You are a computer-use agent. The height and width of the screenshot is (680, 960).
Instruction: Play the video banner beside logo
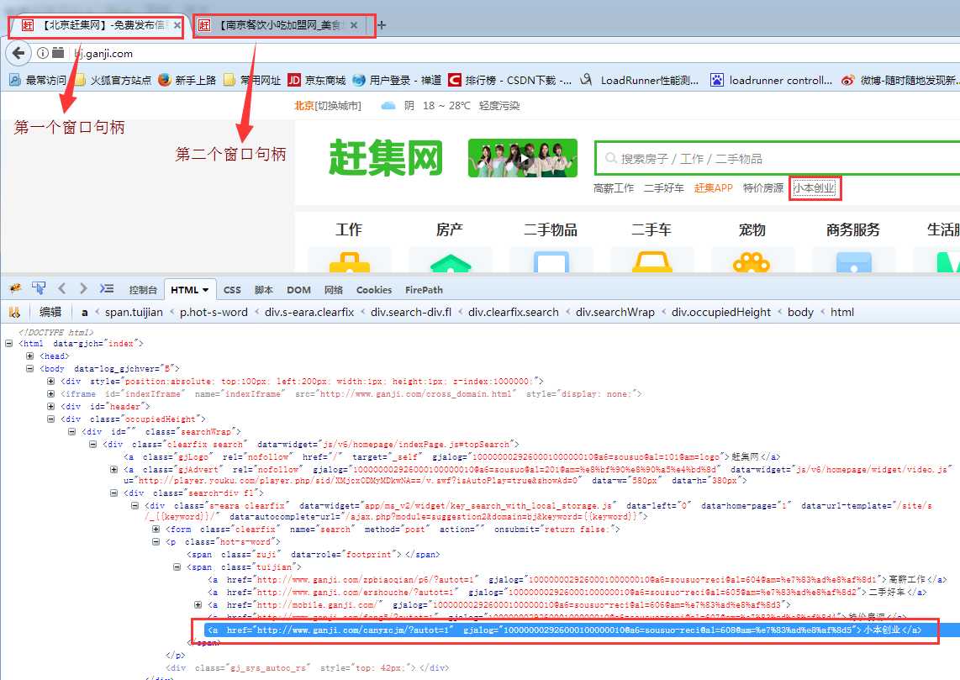pyautogui.click(x=522, y=158)
